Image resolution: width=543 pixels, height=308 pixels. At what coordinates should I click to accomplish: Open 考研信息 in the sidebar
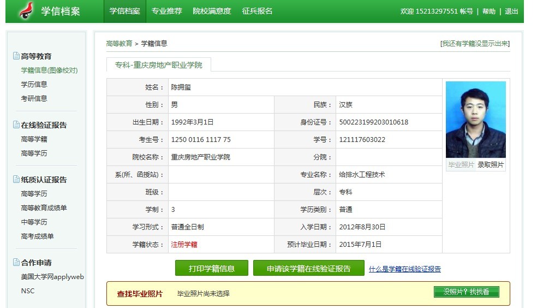(34, 99)
